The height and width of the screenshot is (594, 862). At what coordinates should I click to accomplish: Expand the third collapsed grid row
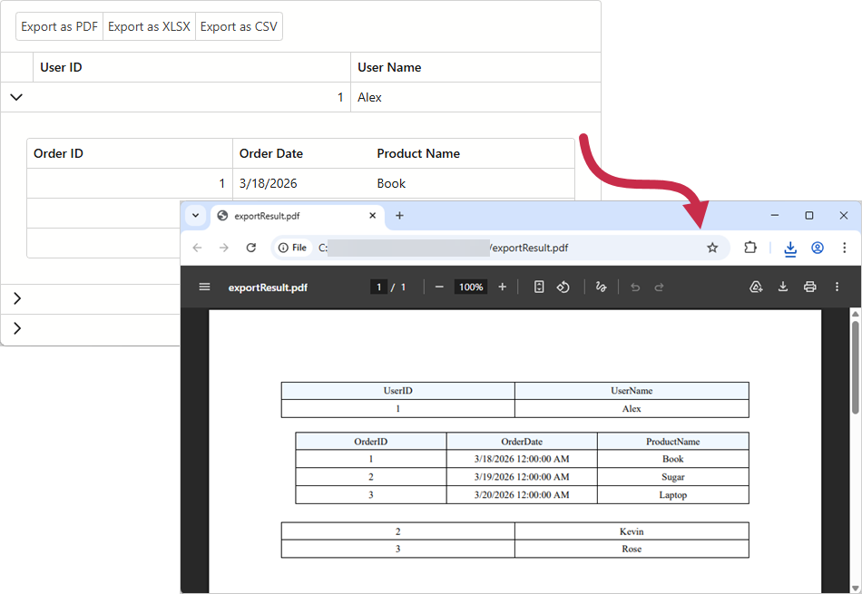[x=17, y=328]
